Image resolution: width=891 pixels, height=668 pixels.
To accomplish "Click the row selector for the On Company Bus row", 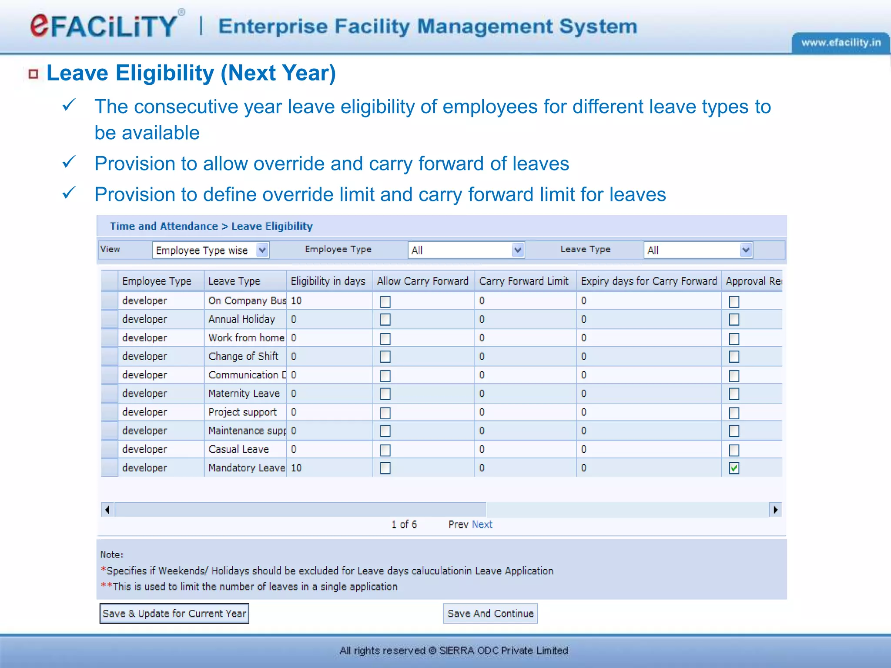I will (110, 301).
